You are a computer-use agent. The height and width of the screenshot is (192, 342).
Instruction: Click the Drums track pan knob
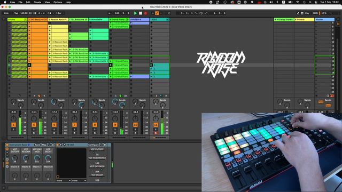coord(13,118)
